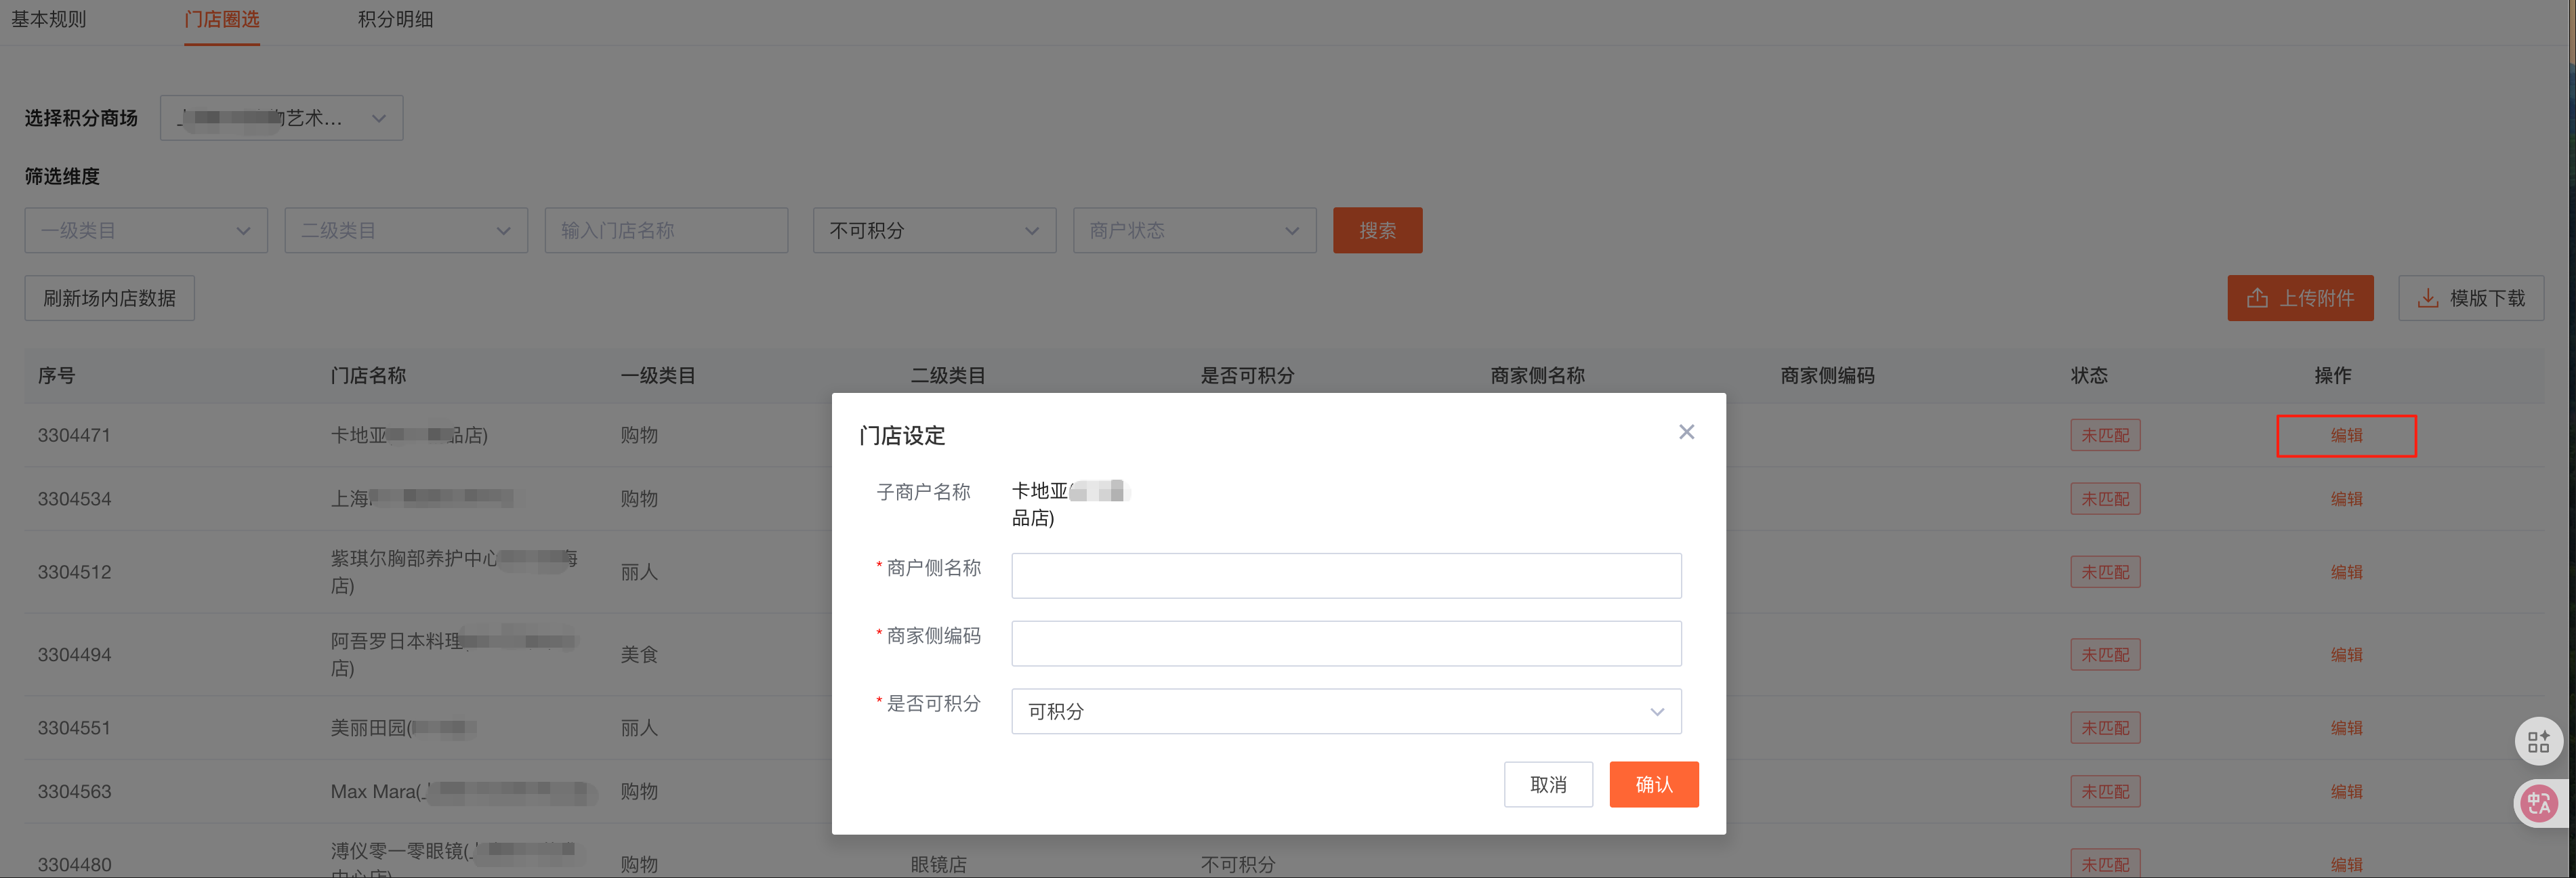Click the floating translate icon
Screen dimensions: 2576x878
(x=2538, y=803)
